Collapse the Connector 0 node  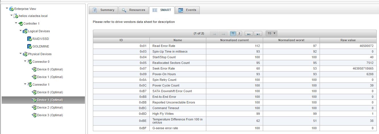click(25, 61)
